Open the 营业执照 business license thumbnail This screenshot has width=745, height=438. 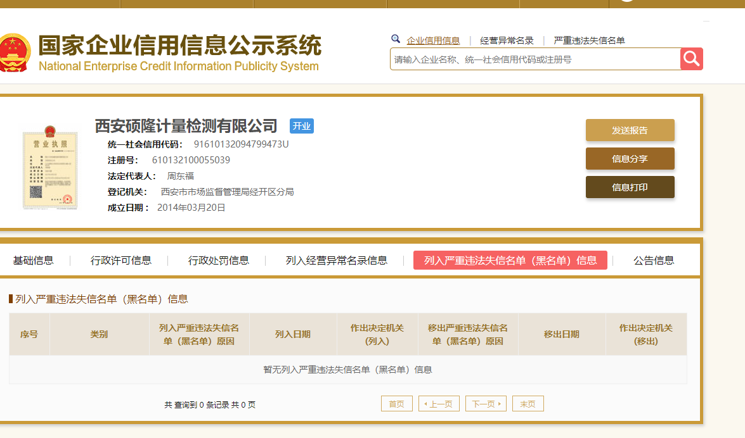50,167
